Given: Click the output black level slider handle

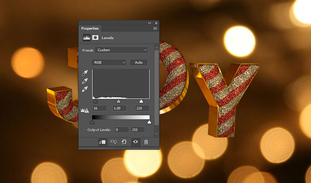Looking at the screenshot, I should (92, 122).
